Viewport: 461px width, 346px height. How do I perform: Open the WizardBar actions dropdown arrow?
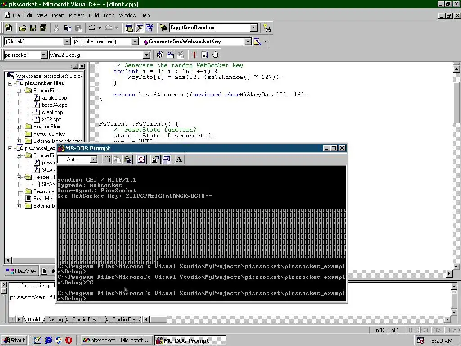coord(266,41)
